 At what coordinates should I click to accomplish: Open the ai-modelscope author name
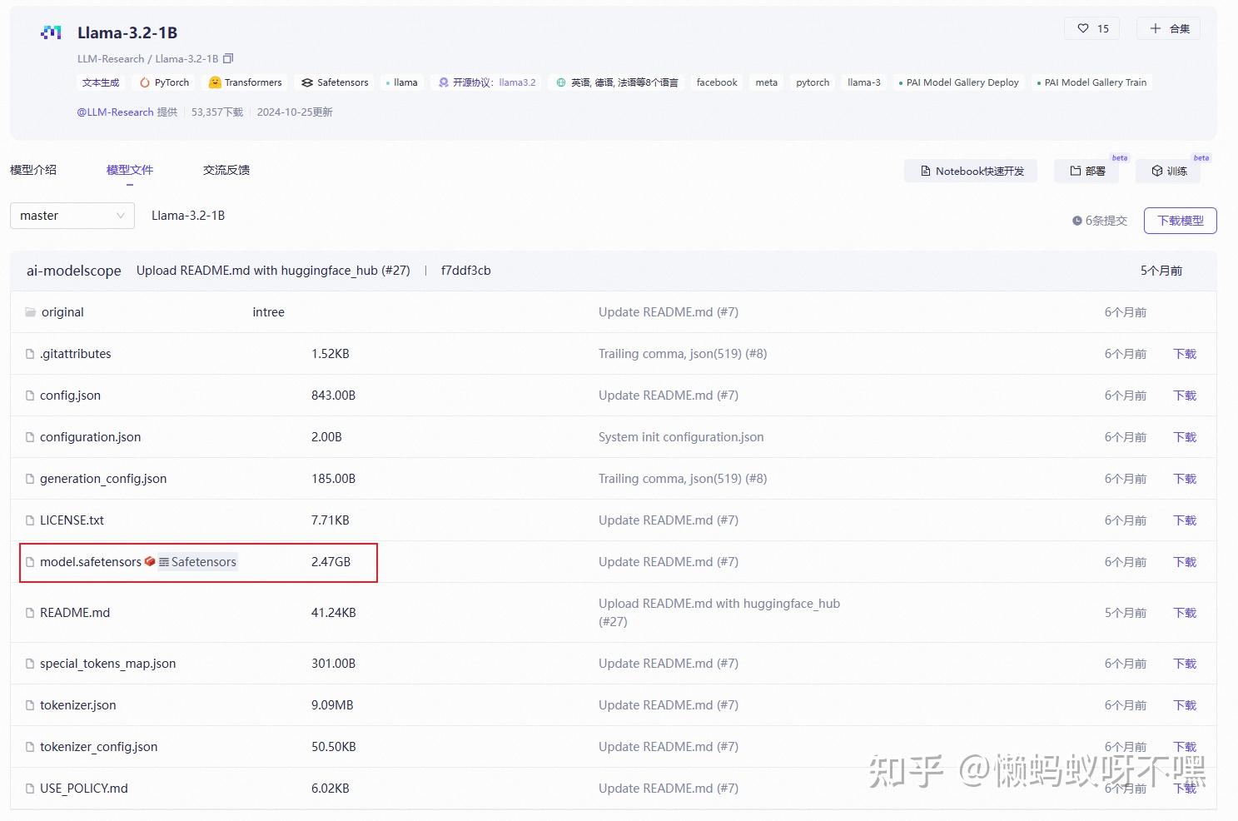(x=74, y=271)
